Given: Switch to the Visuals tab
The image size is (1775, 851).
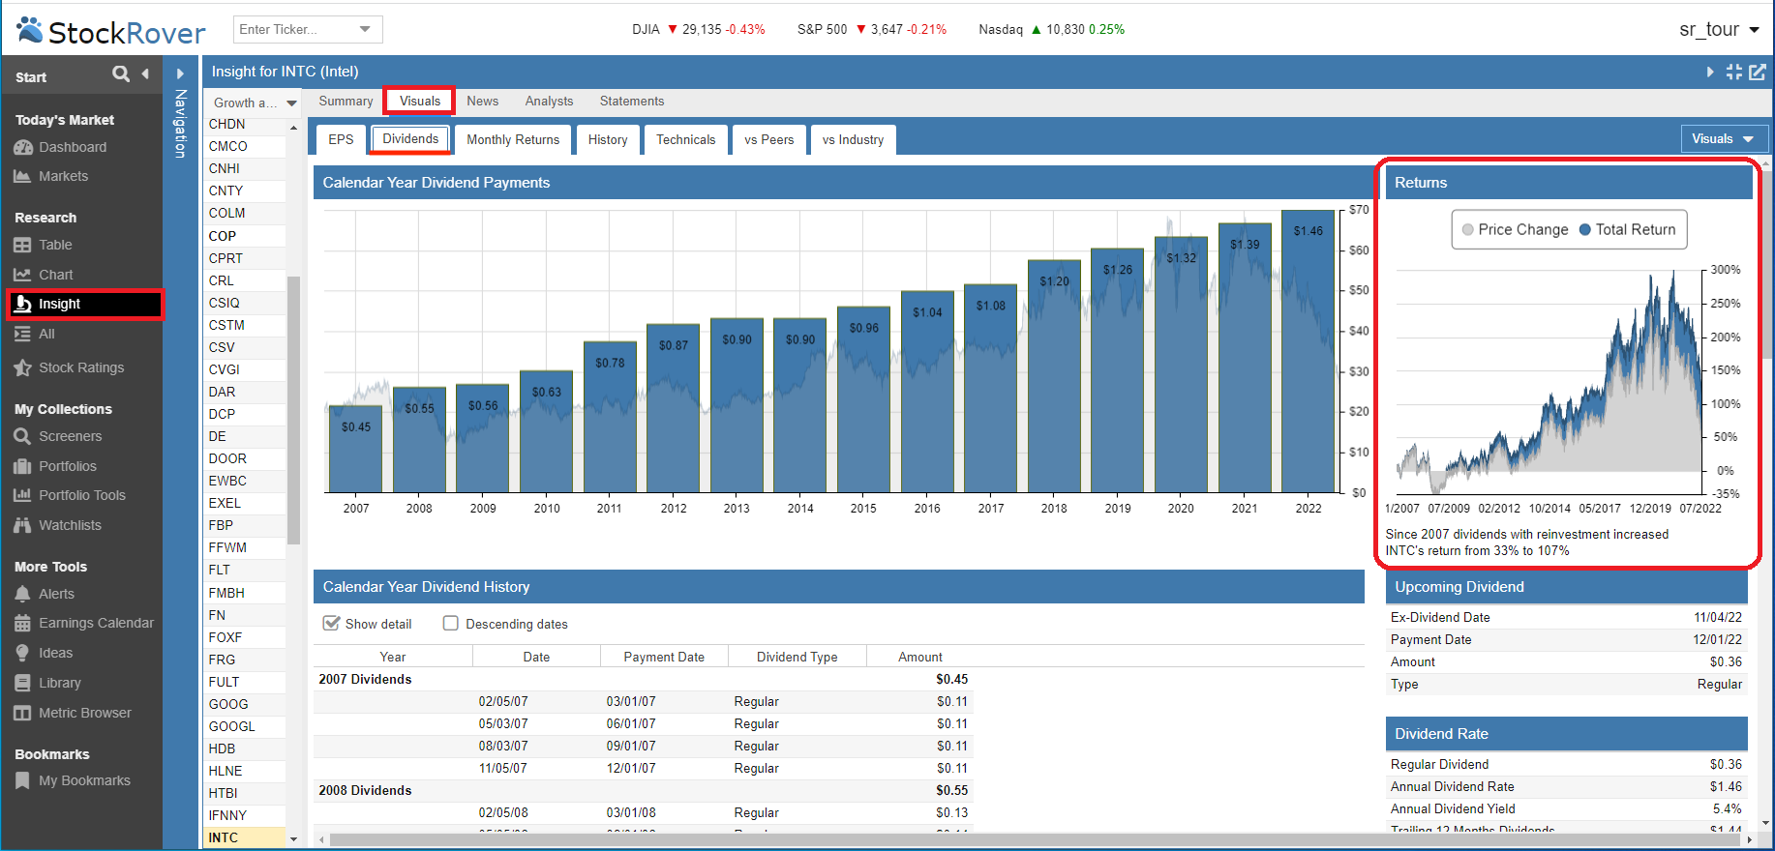Looking at the screenshot, I should click(x=420, y=101).
